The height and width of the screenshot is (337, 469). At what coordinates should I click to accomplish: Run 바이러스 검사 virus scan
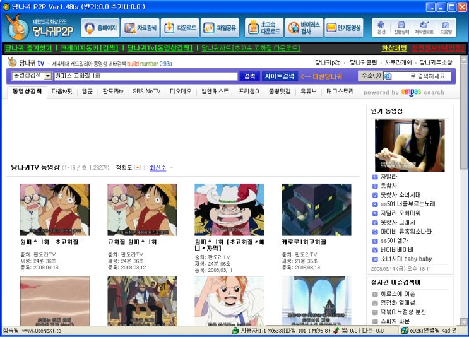[x=304, y=28]
